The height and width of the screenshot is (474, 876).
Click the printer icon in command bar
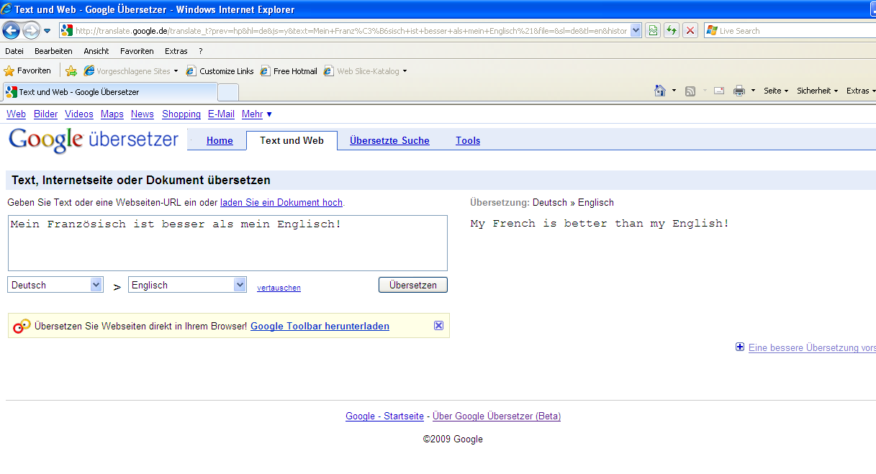click(739, 91)
